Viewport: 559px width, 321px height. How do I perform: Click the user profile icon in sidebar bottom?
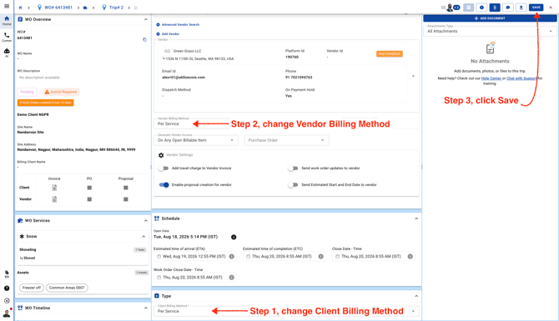pyautogui.click(x=7, y=313)
